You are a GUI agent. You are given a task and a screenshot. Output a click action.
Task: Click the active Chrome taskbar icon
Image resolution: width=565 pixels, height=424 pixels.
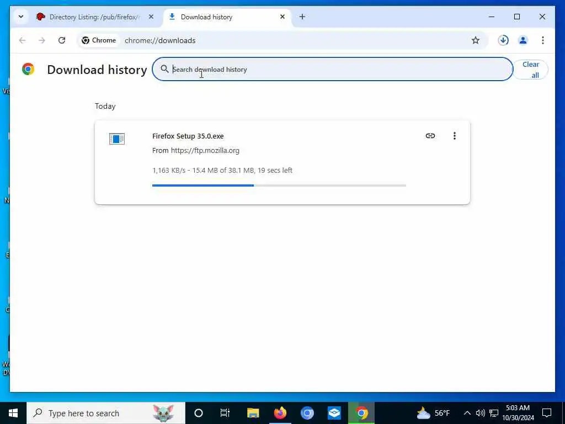(361, 413)
